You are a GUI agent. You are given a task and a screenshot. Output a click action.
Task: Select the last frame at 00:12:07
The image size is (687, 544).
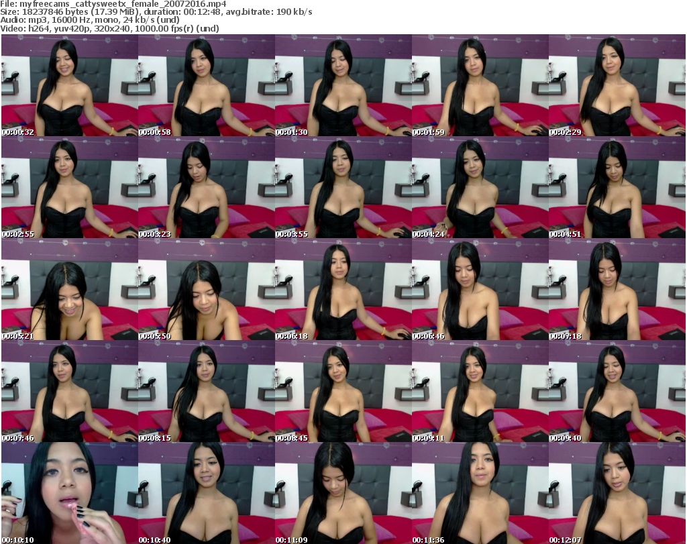pyautogui.click(x=617, y=493)
